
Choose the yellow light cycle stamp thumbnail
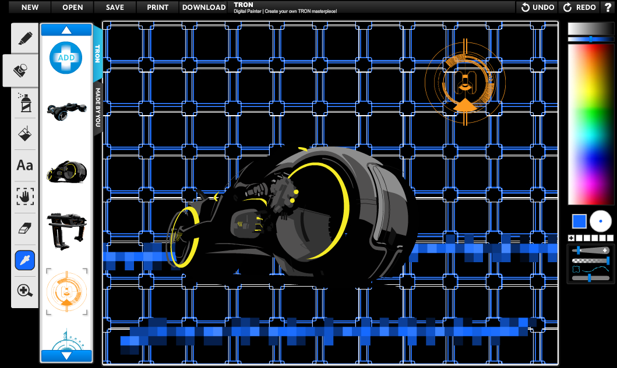66,172
